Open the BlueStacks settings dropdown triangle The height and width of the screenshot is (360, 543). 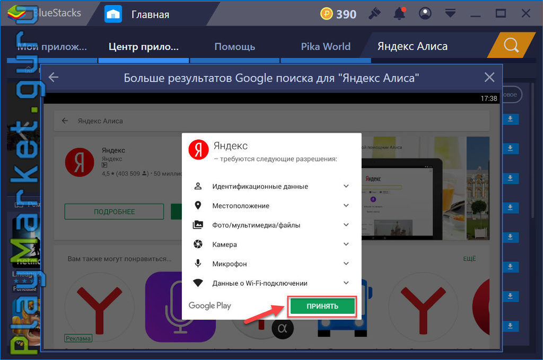[x=450, y=13]
